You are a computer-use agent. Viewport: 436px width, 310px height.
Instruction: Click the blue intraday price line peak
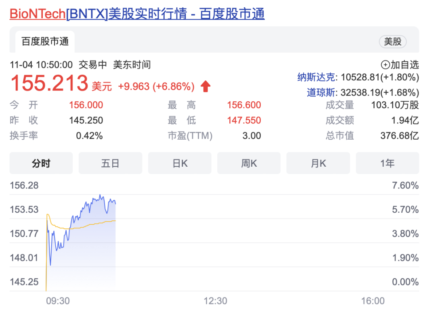100,196
